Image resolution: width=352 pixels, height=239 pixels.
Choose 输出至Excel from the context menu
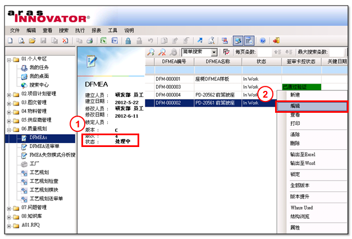point(303,154)
